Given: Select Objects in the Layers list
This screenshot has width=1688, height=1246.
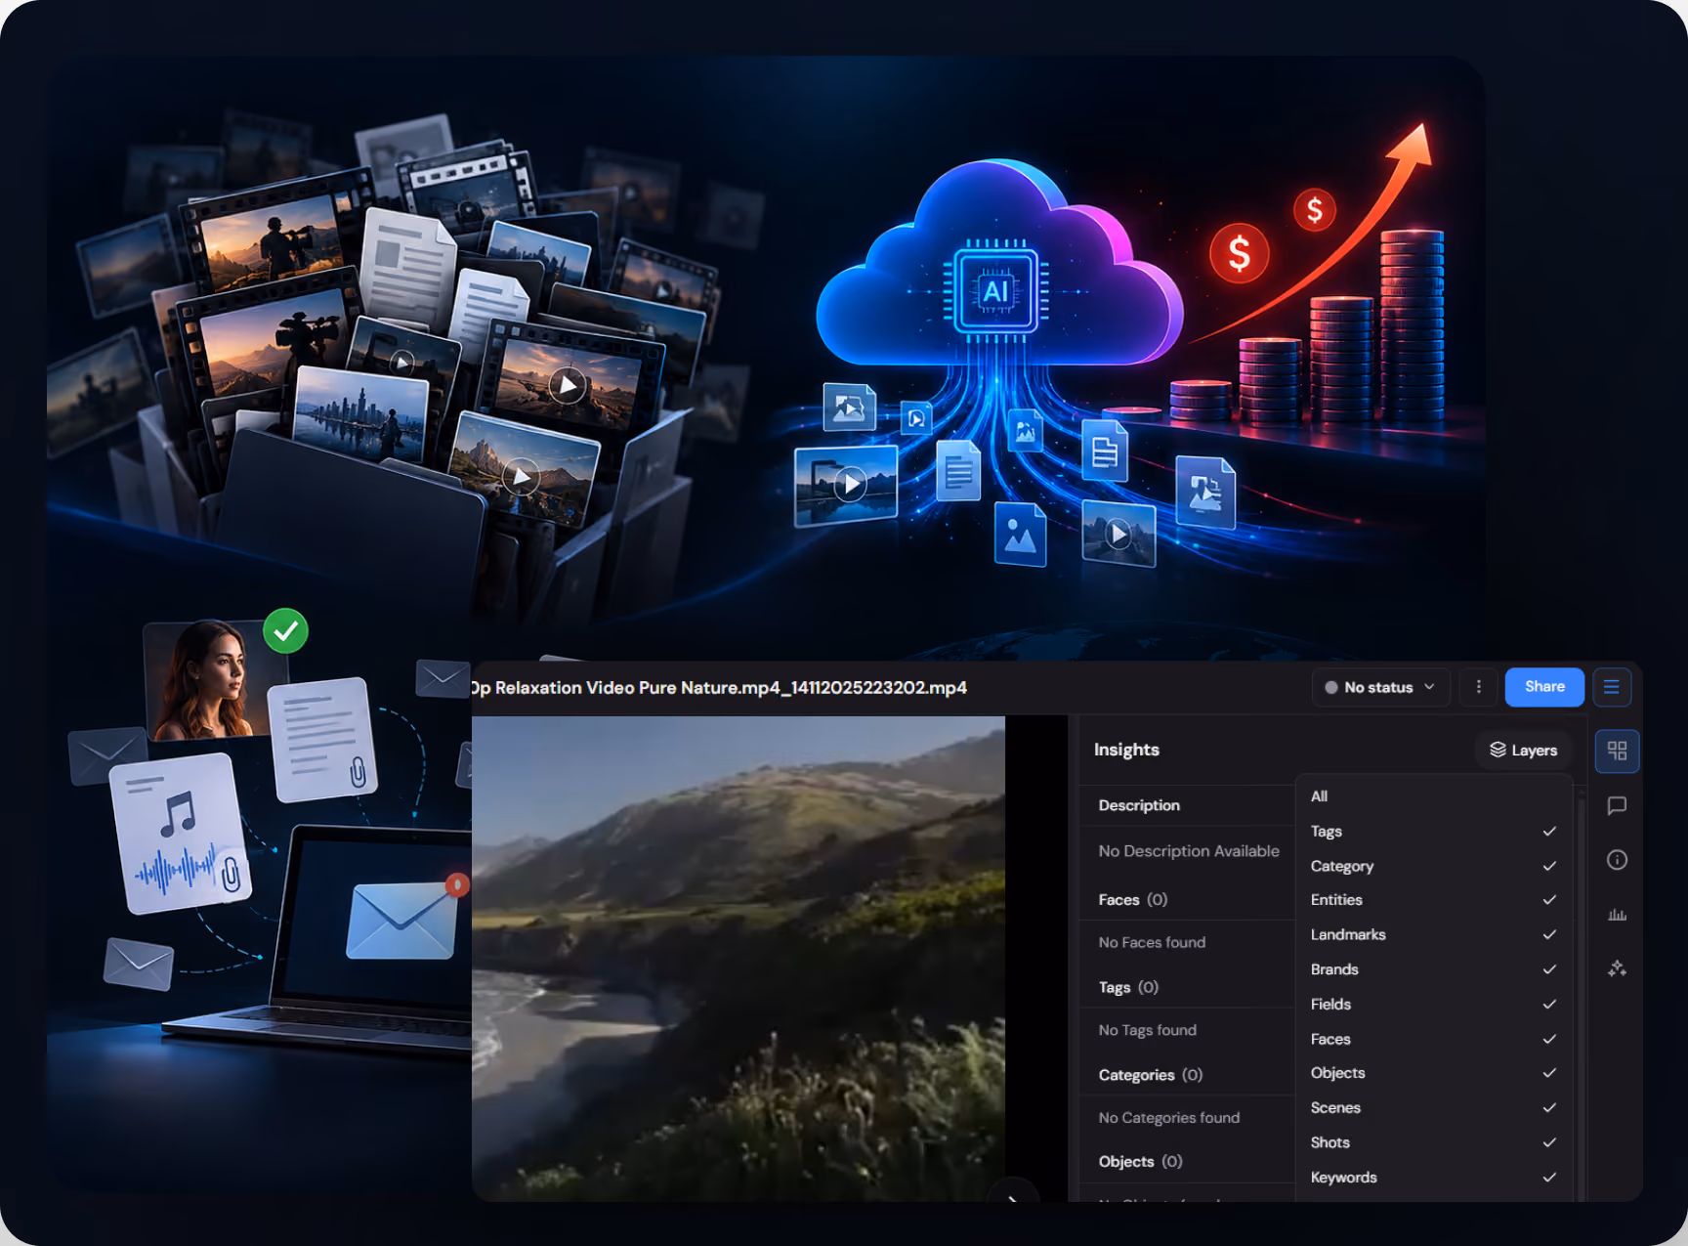Looking at the screenshot, I should 1434,1073.
